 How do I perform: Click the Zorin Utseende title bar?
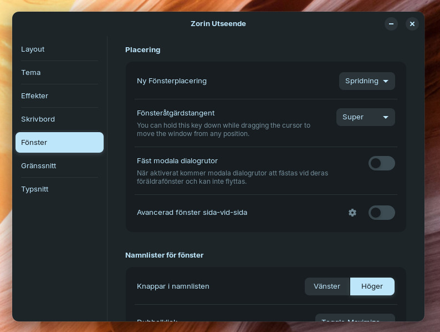click(x=218, y=24)
